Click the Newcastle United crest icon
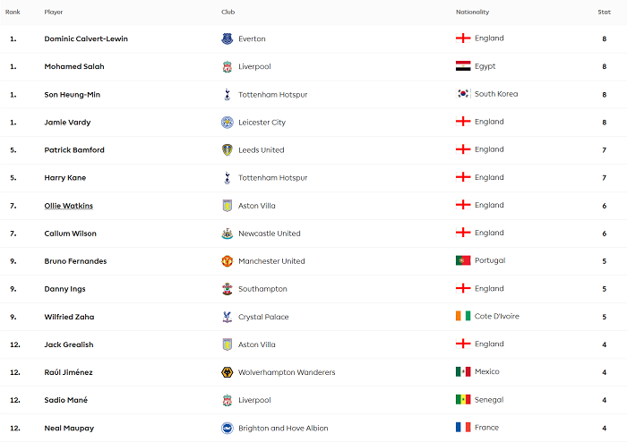Viewport: 627px width, 442px height. (227, 234)
